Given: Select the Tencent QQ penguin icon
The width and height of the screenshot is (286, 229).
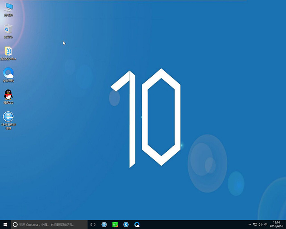Looking at the screenshot, I should [x=8, y=95].
